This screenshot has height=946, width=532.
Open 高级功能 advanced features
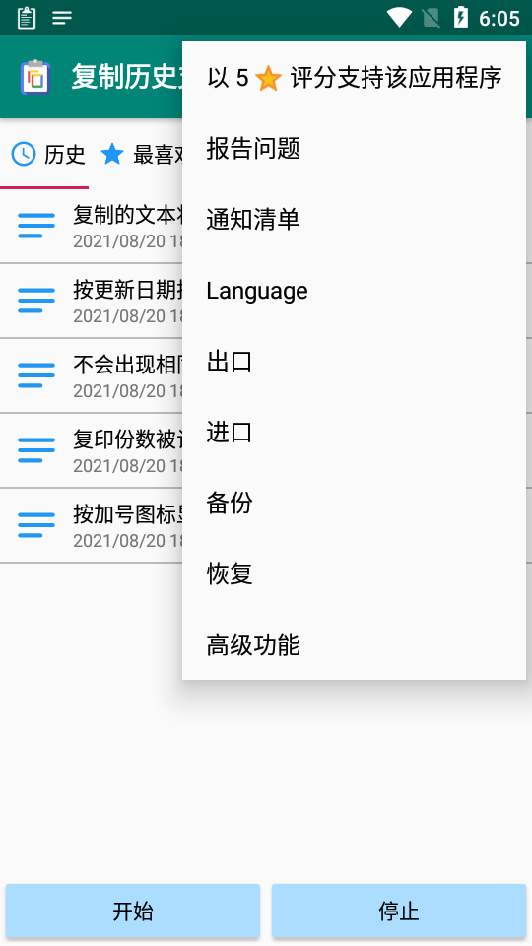(x=354, y=645)
